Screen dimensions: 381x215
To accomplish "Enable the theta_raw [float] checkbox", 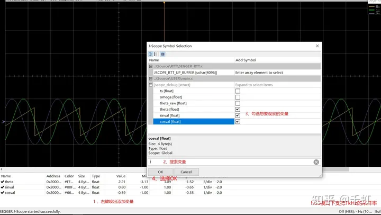I will [x=238, y=103].
